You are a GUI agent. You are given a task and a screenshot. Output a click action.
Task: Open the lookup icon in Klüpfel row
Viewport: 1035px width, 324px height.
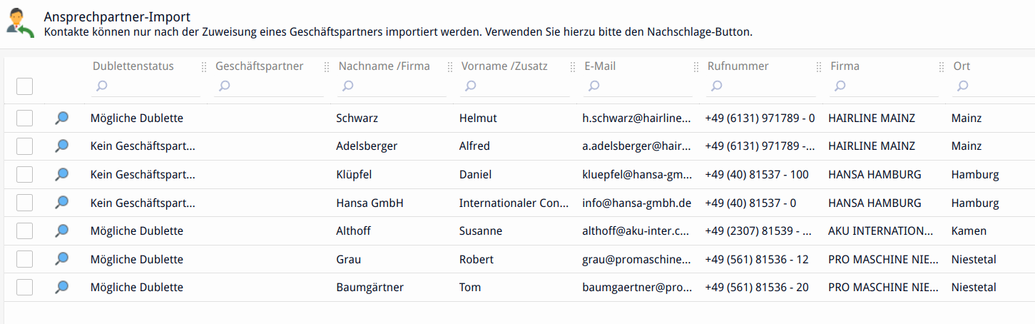tap(62, 174)
